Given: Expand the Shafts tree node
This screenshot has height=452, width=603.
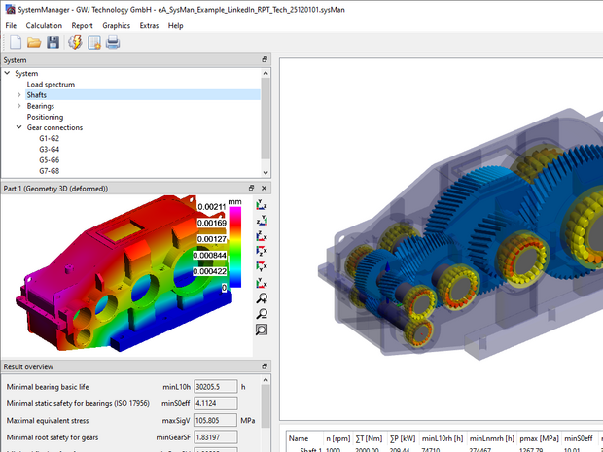Looking at the screenshot, I should [18, 95].
